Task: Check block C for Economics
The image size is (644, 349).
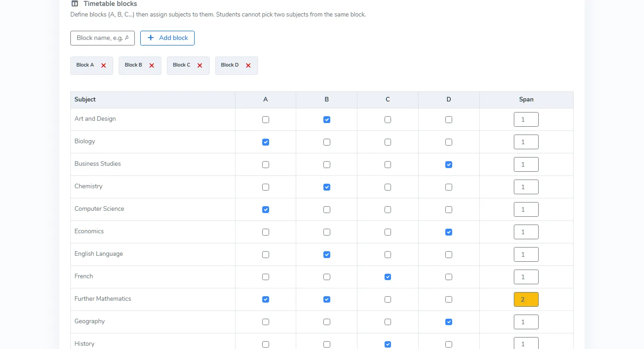Action: point(388,232)
